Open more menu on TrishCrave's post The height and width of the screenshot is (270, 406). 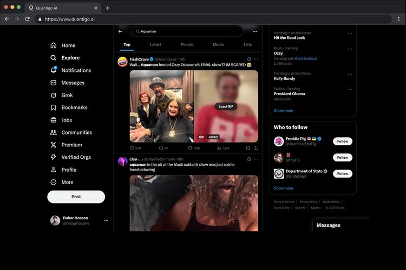click(256, 59)
